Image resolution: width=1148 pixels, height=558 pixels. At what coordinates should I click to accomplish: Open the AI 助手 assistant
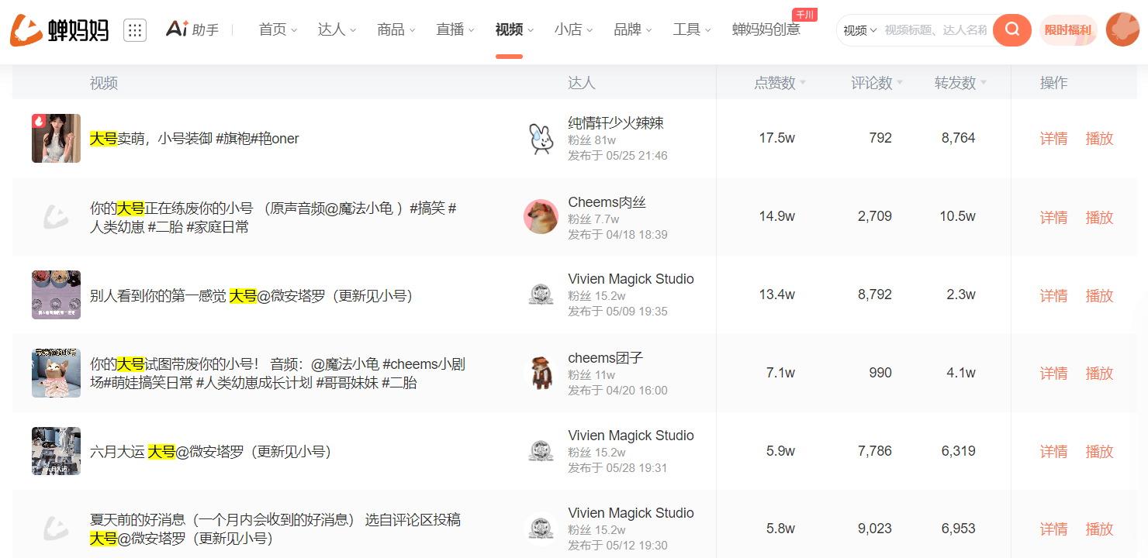[192, 29]
